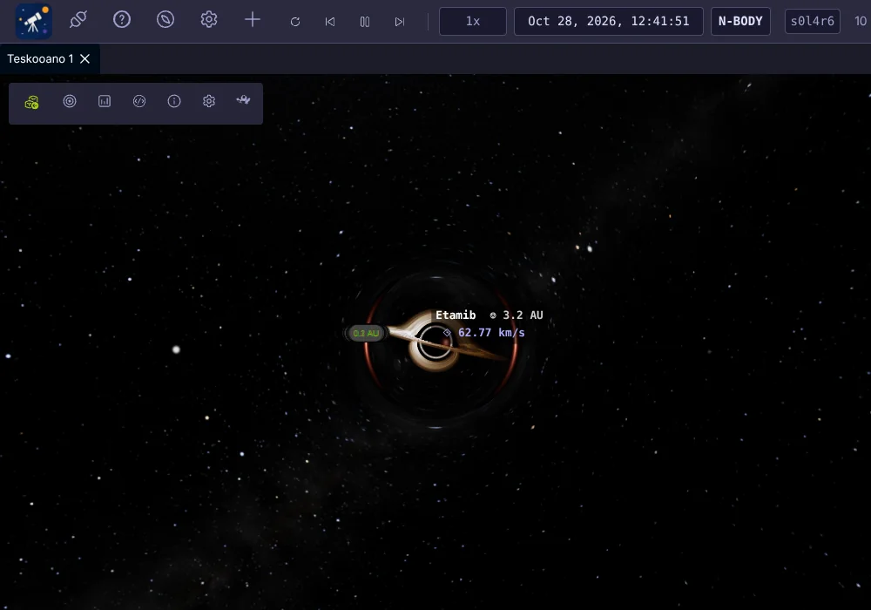Click the plus icon to add new
This screenshot has width=871, height=610.
click(253, 20)
